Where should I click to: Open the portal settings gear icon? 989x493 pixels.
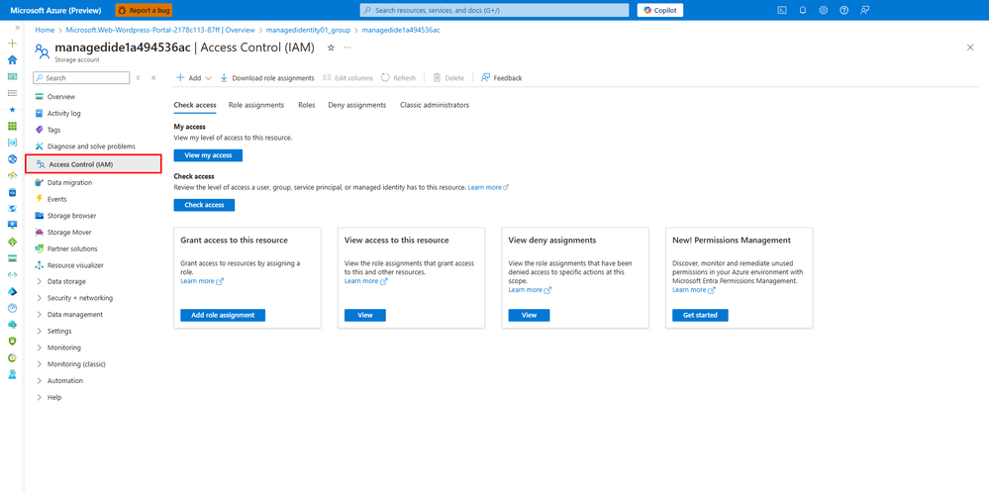[x=823, y=10]
